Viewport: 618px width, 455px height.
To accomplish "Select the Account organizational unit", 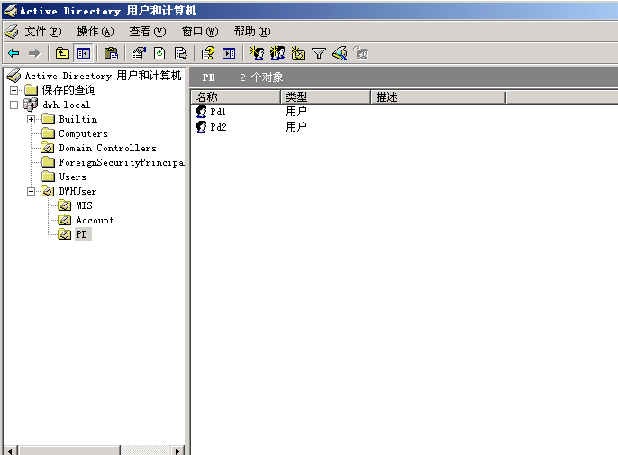I will [95, 220].
